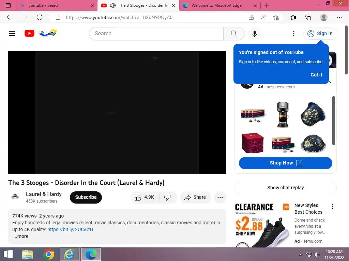Click Shop Now in Nespresso ad

pos(286,163)
